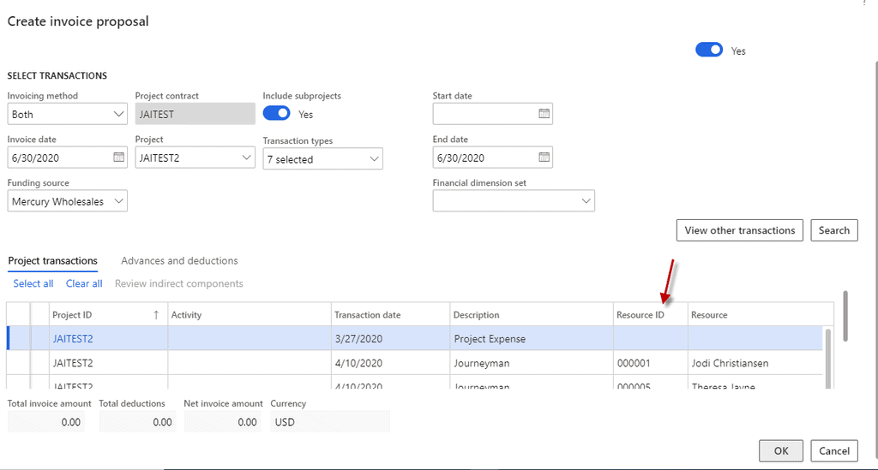Click Resource column header
The height and width of the screenshot is (470, 878).
pyautogui.click(x=761, y=315)
